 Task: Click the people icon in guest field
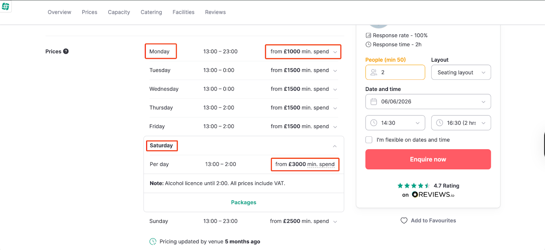(374, 73)
